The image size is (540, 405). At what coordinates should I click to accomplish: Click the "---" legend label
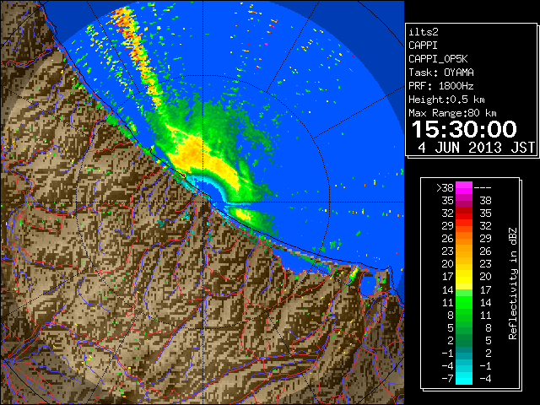point(483,188)
